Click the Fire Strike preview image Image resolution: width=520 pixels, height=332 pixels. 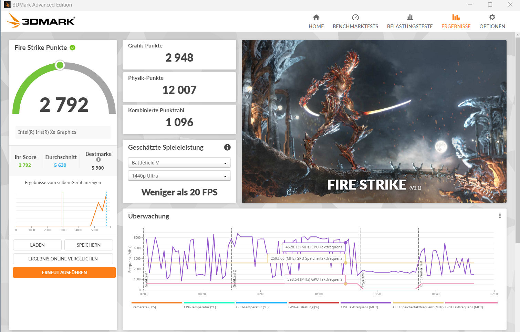(374, 121)
